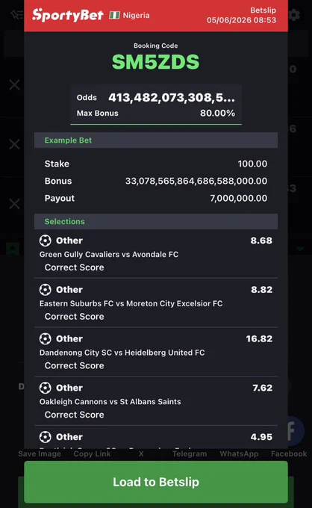Tap the Nigeria flag icon
This screenshot has height=508, width=312.
(114, 15)
